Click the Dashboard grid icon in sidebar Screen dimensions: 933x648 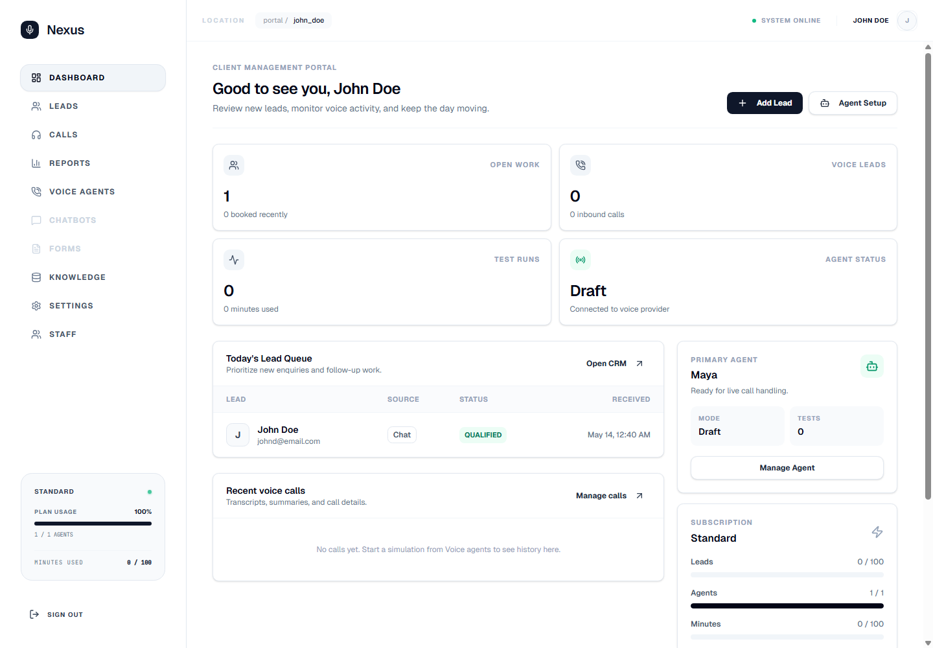(36, 78)
